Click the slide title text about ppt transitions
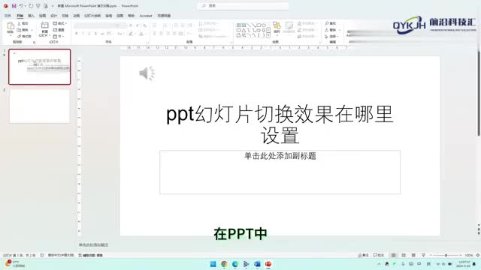This screenshot has width=481, height=270. tap(280, 124)
